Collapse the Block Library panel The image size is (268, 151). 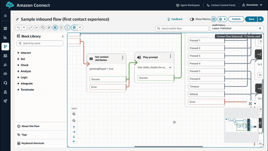coord(63,36)
